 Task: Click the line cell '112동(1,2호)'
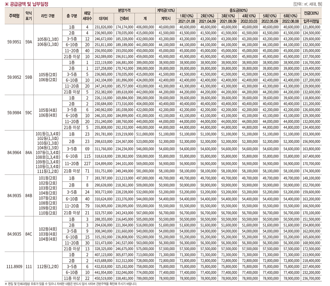click(x=48, y=267)
